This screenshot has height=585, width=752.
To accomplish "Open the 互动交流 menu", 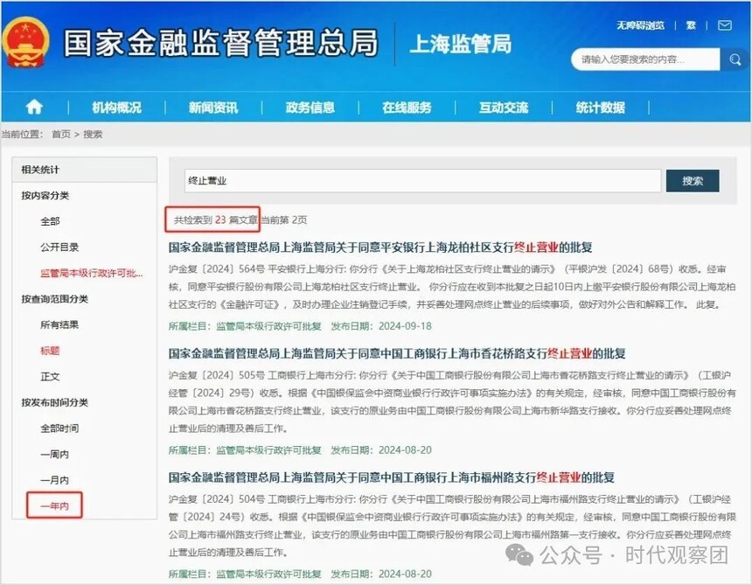I will [x=504, y=108].
